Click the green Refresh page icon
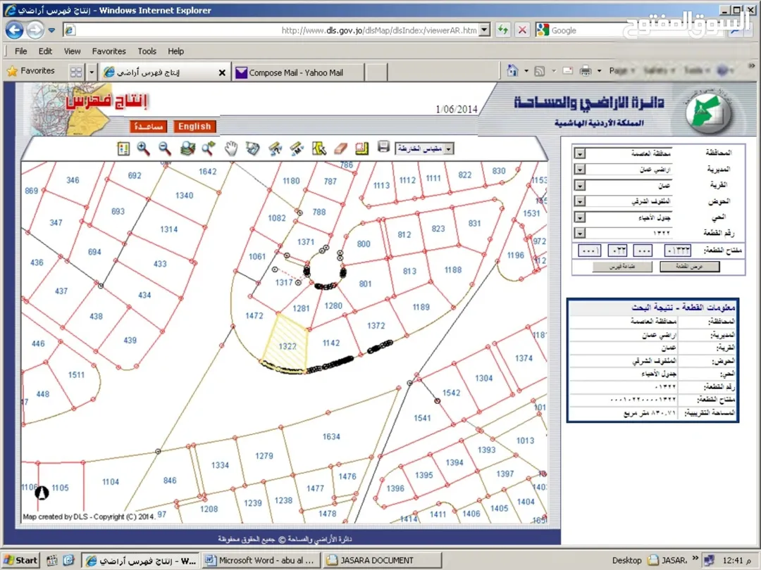Image resolution: width=761 pixels, height=570 pixels. click(x=503, y=30)
